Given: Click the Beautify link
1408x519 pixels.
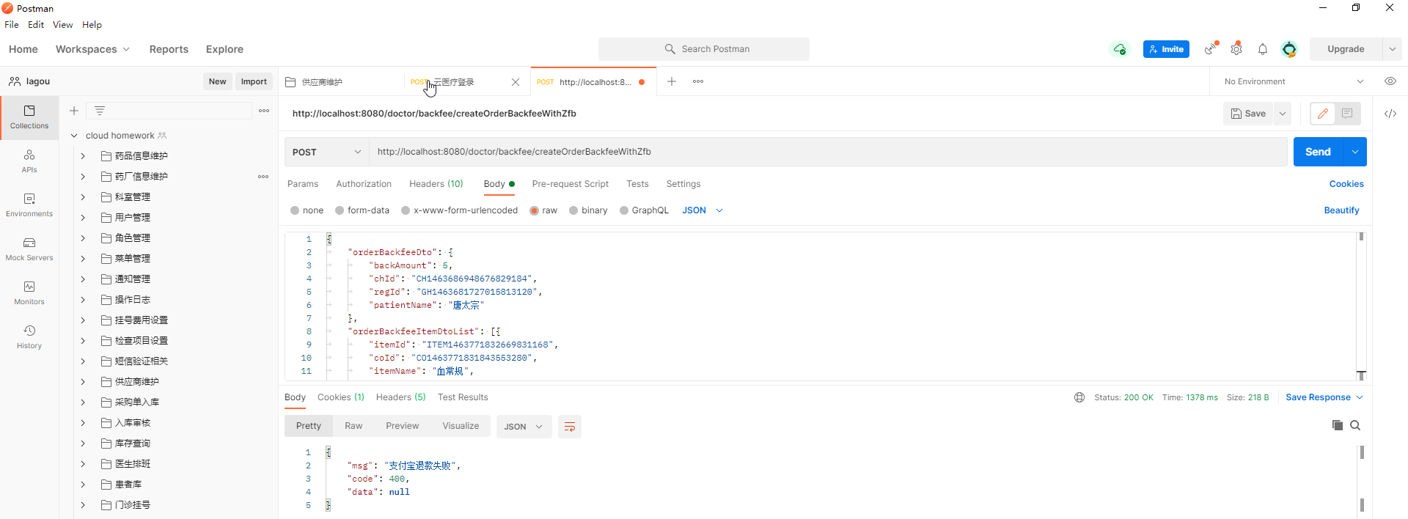Looking at the screenshot, I should (x=1341, y=210).
